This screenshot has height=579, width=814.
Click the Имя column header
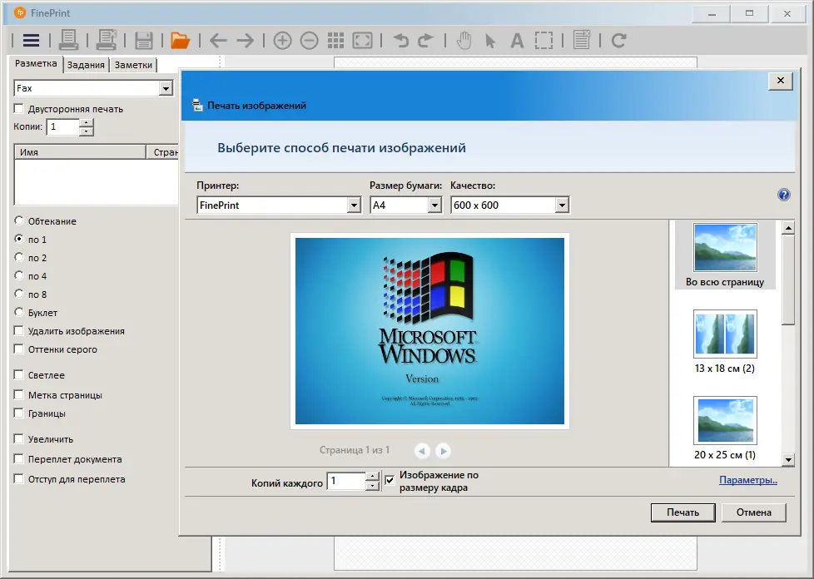tap(80, 152)
